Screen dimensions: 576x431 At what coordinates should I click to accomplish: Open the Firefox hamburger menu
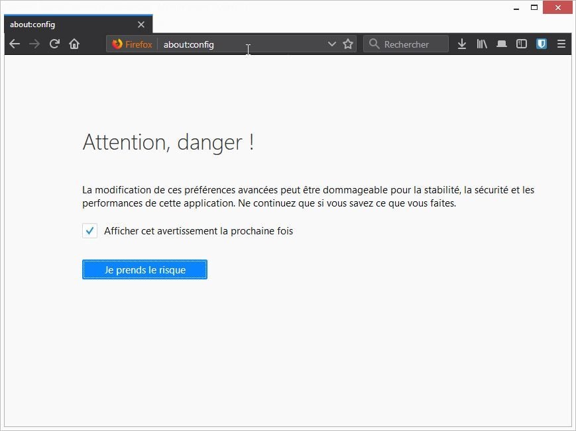pos(561,44)
